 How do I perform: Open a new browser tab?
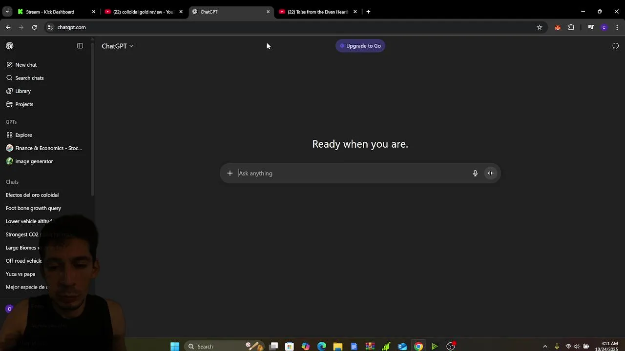click(368, 12)
